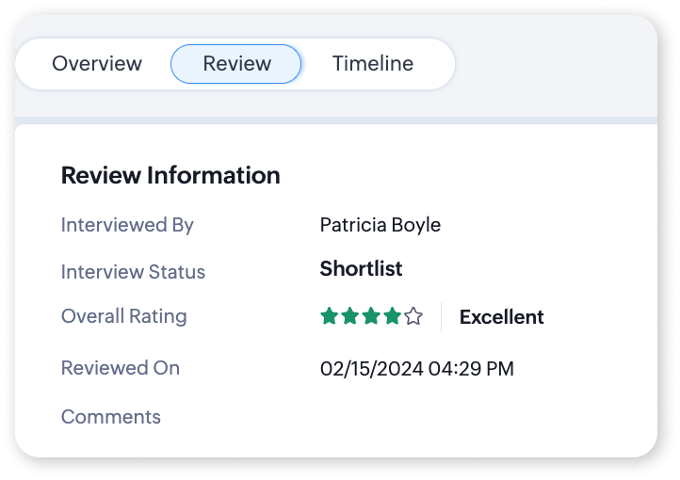Click the third green rating star
This screenshot has width=680, height=480.
point(371,316)
